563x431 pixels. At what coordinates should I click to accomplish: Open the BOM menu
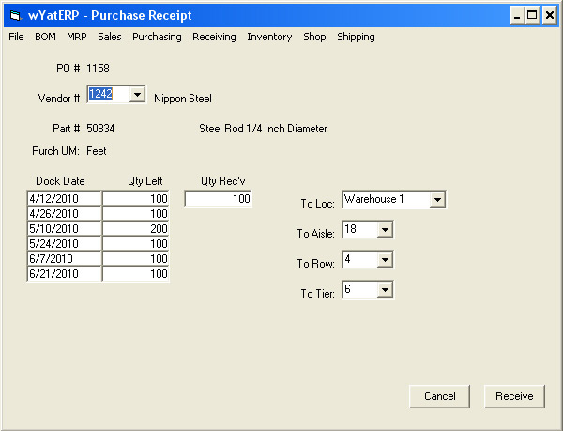45,37
